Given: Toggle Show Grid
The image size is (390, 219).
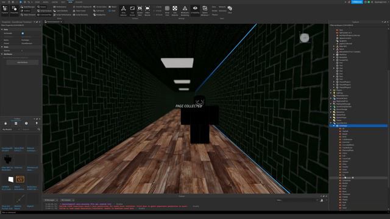Looking at the screenshot, I should point(167,11).
